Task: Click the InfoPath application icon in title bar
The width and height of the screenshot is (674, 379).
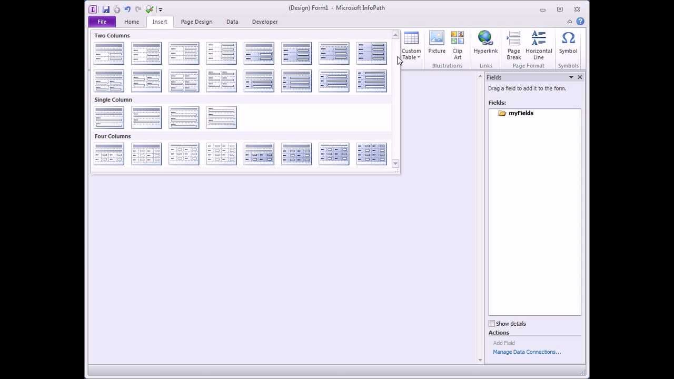Action: [93, 9]
